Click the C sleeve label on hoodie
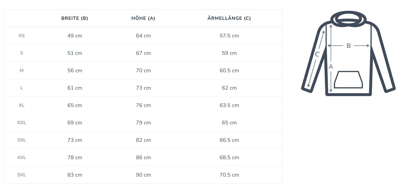This screenshot has width=405, height=194. tap(317, 54)
